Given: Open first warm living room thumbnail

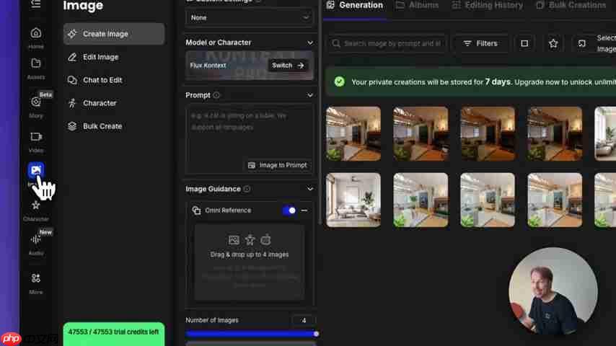Looking at the screenshot, I should point(353,133).
